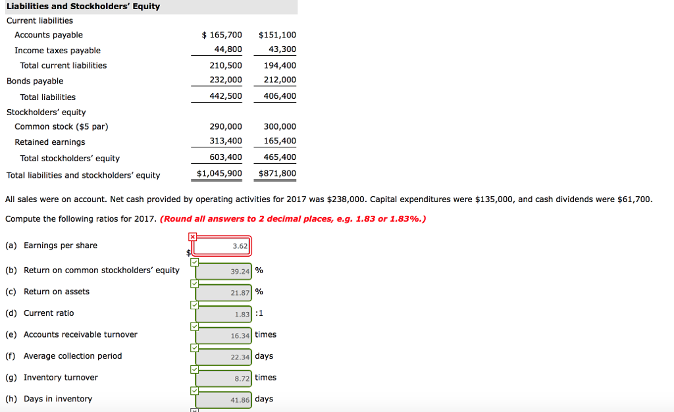Click the Return on common stockholders' equity field

tap(223, 271)
